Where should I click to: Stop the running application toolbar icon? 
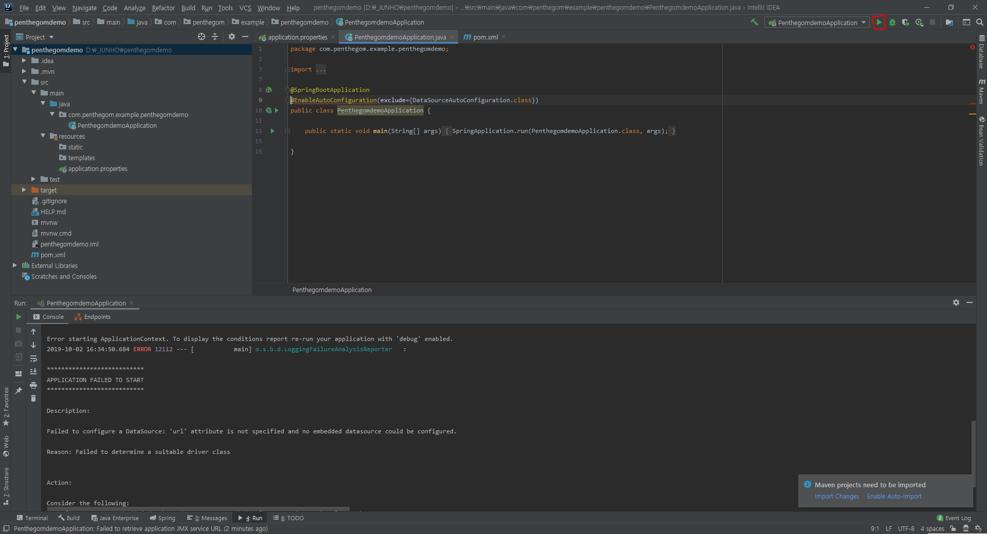933,23
